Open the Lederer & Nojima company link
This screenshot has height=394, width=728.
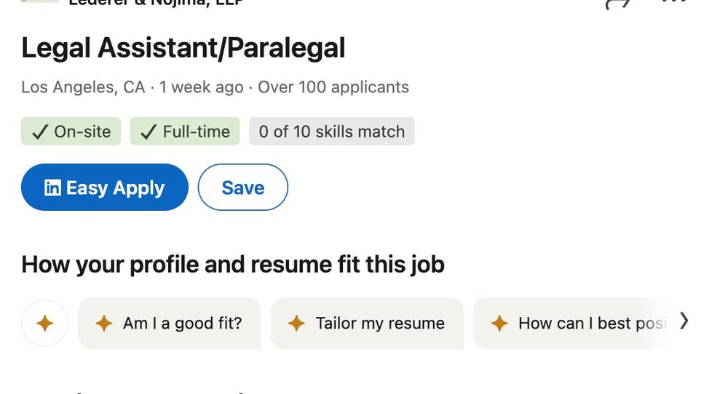click(x=156, y=3)
